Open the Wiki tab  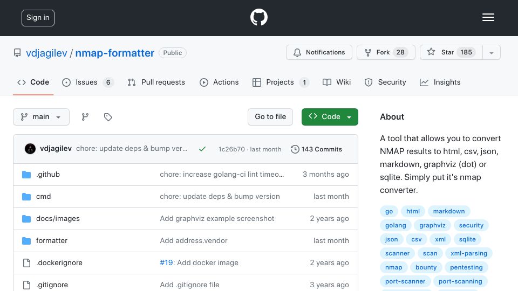pyautogui.click(x=337, y=82)
